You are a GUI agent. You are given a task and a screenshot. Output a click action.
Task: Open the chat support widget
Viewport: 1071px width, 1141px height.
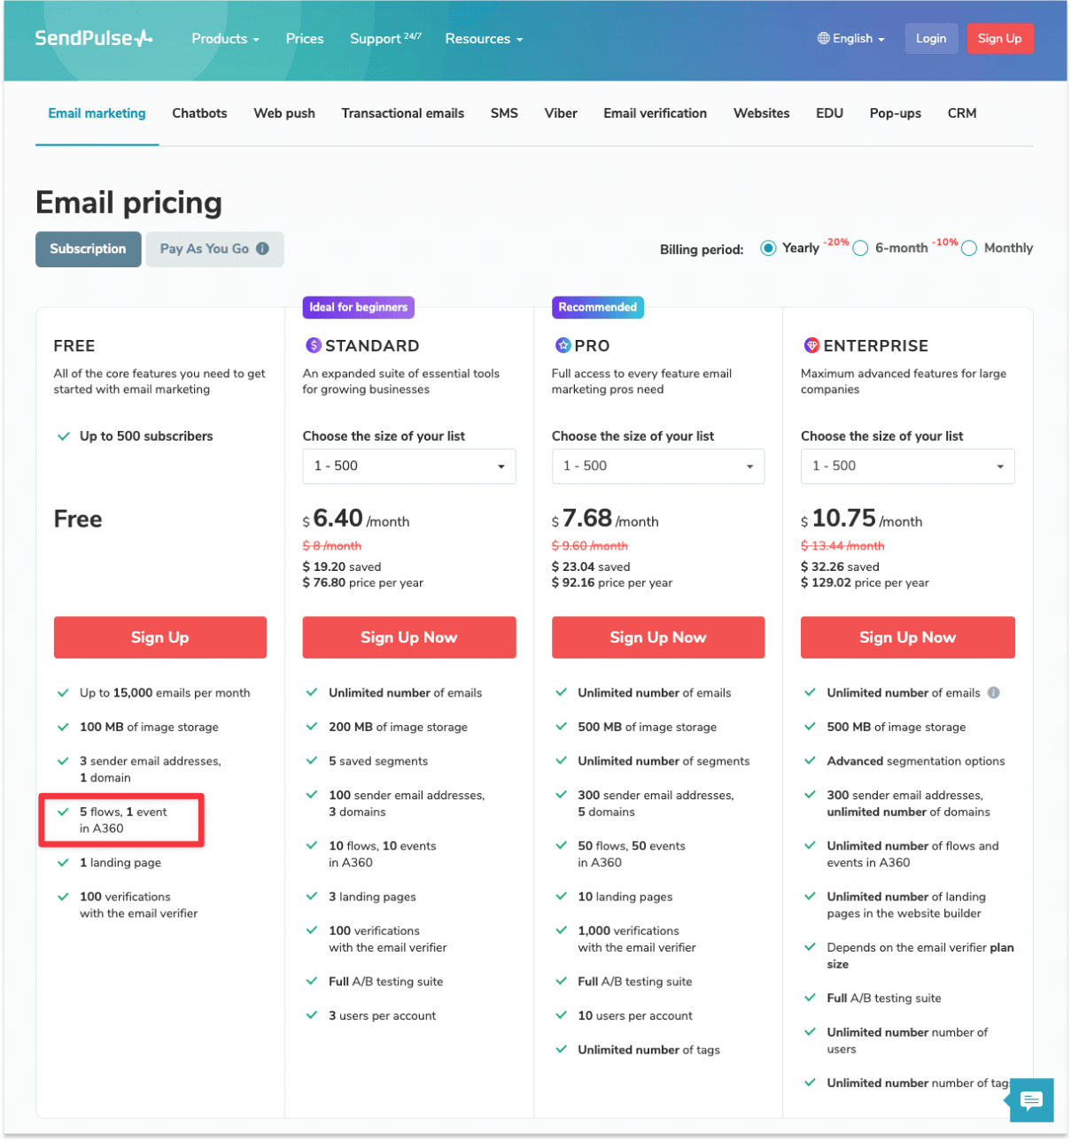click(x=1030, y=1100)
